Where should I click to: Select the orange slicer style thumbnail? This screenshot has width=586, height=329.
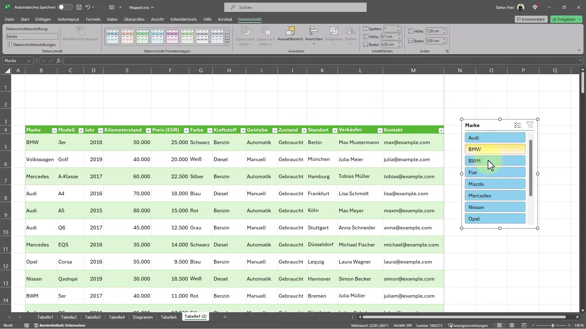coord(128,36)
